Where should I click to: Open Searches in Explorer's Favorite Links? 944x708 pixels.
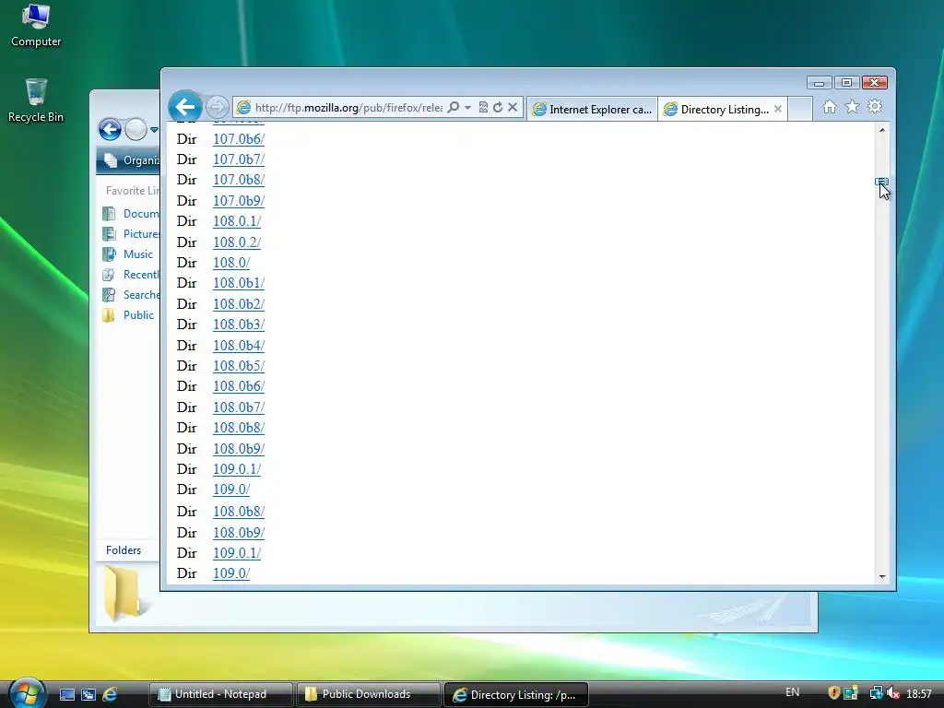click(131, 295)
